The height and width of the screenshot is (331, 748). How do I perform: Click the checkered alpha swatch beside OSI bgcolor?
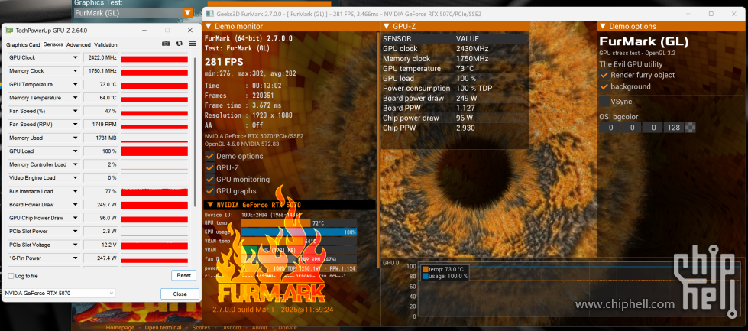click(x=690, y=128)
